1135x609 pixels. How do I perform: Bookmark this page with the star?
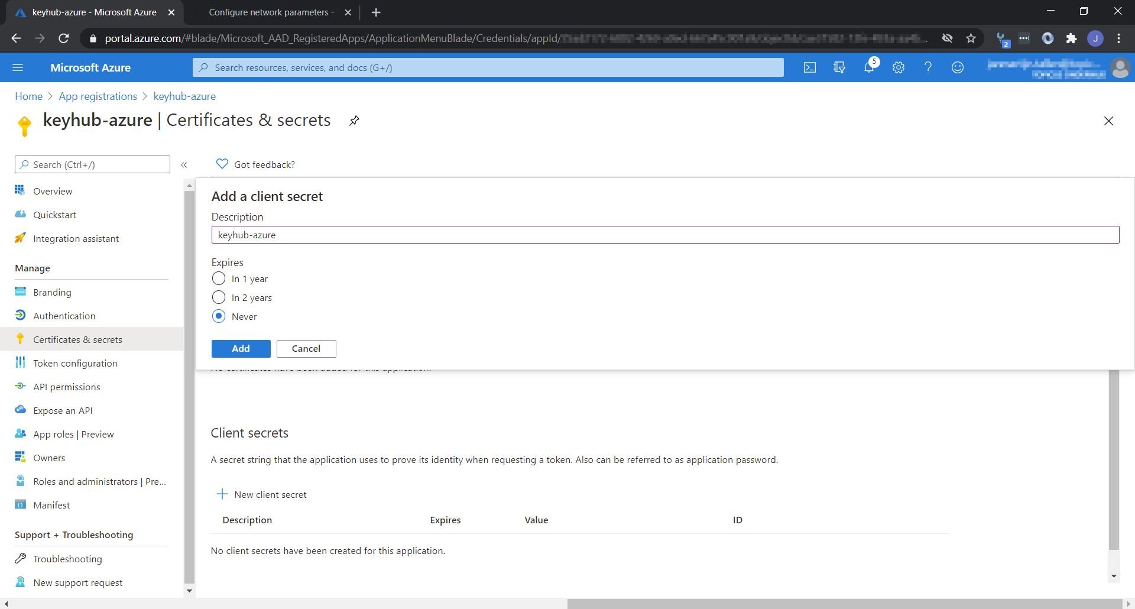click(x=971, y=38)
